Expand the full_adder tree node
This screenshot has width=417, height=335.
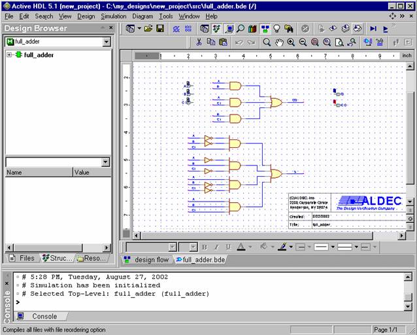click(x=9, y=55)
